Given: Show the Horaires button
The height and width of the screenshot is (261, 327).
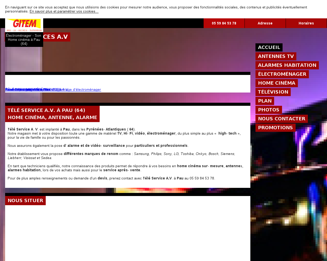Looking at the screenshot, I should (306, 23).
